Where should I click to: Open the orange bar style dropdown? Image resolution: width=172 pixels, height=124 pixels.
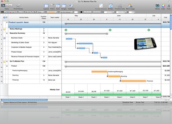point(52,12)
